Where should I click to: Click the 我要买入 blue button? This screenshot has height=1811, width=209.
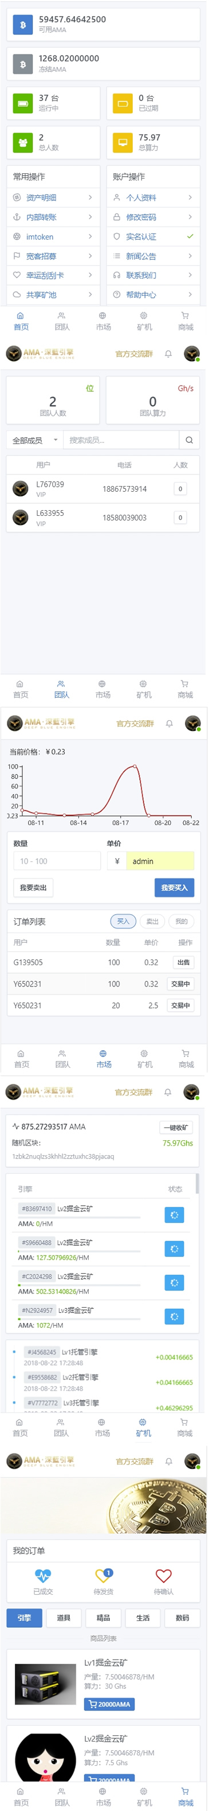point(174,887)
